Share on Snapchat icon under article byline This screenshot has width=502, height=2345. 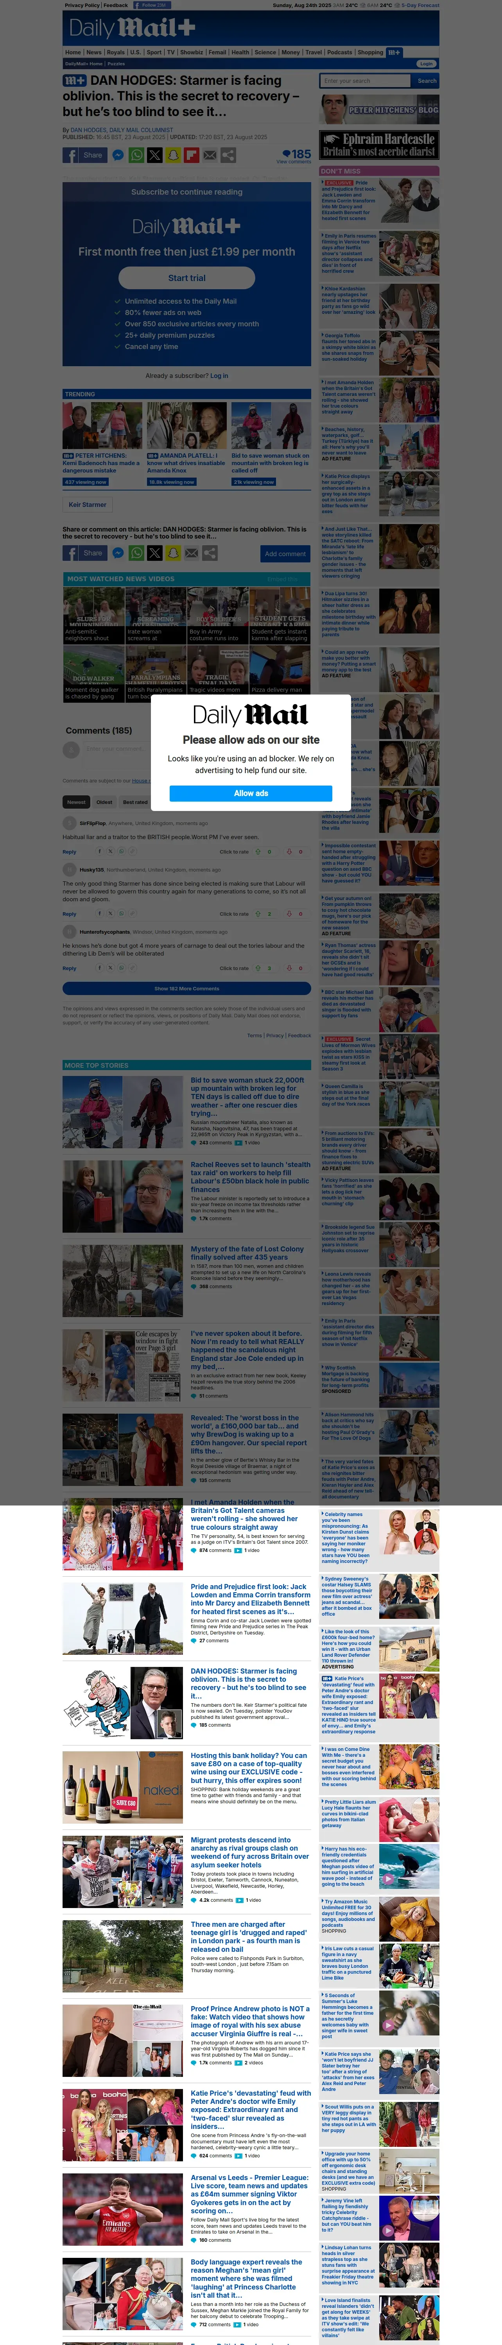click(x=173, y=156)
